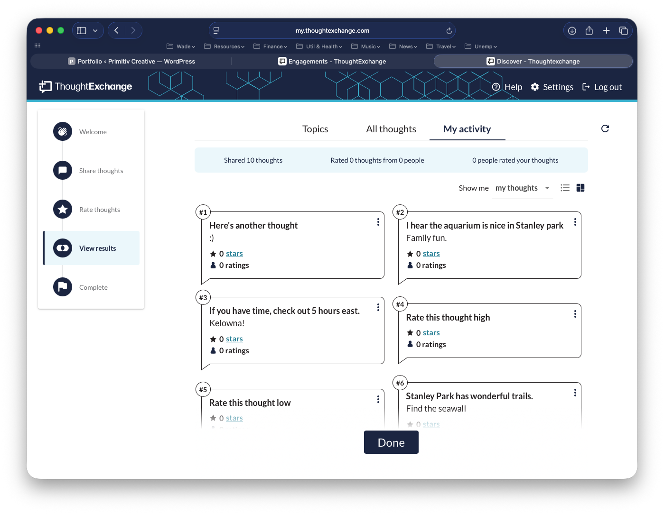The width and height of the screenshot is (664, 514).
Task: Open Safari downloads icon
Action: (572, 31)
